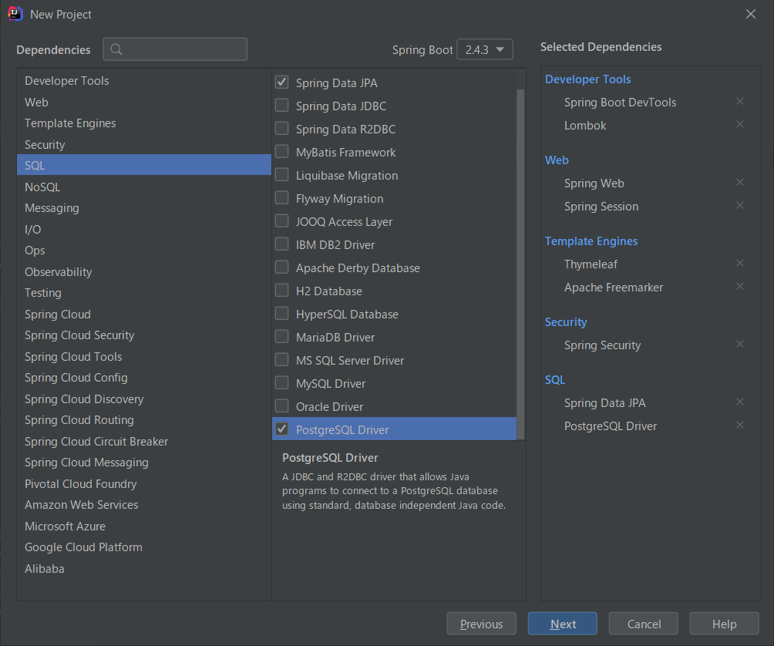Select the Ops category

pos(144,251)
